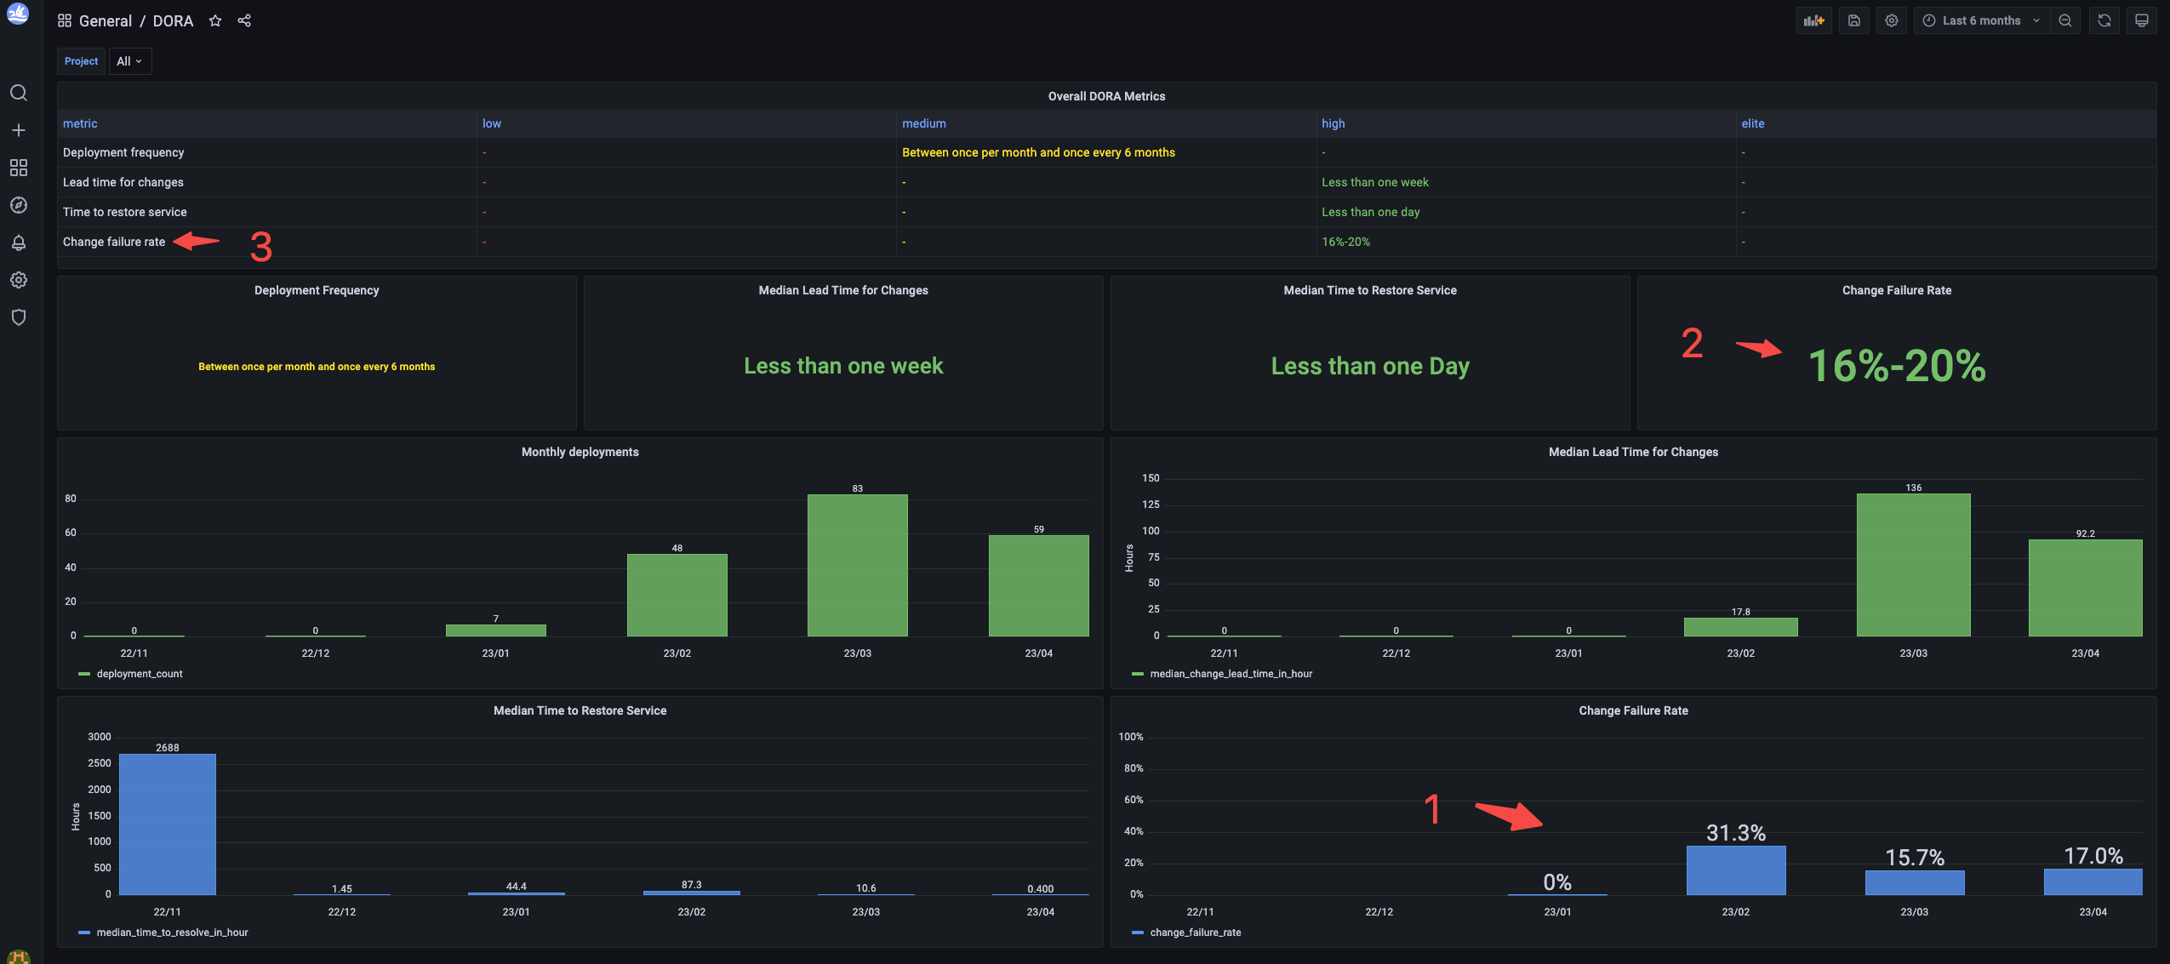This screenshot has width=2170, height=964.
Task: Toggle deployment_count series in legend
Action: pos(140,674)
